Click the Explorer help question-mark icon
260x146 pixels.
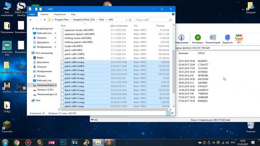(173, 14)
